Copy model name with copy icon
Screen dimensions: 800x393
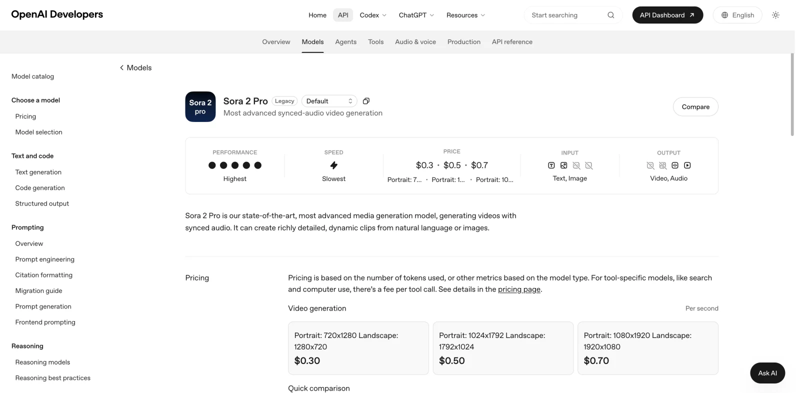coord(366,101)
